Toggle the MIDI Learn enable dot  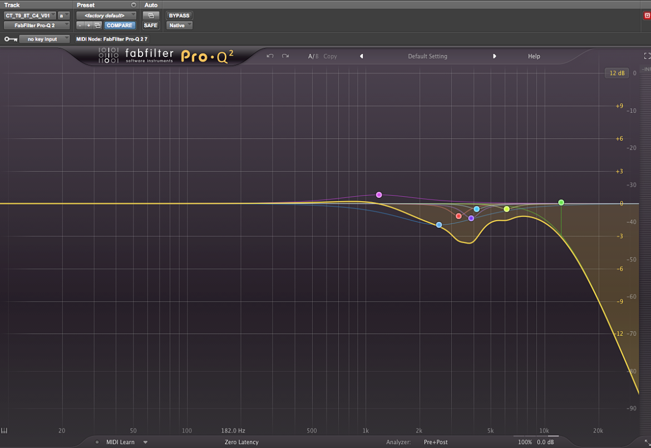click(x=97, y=442)
